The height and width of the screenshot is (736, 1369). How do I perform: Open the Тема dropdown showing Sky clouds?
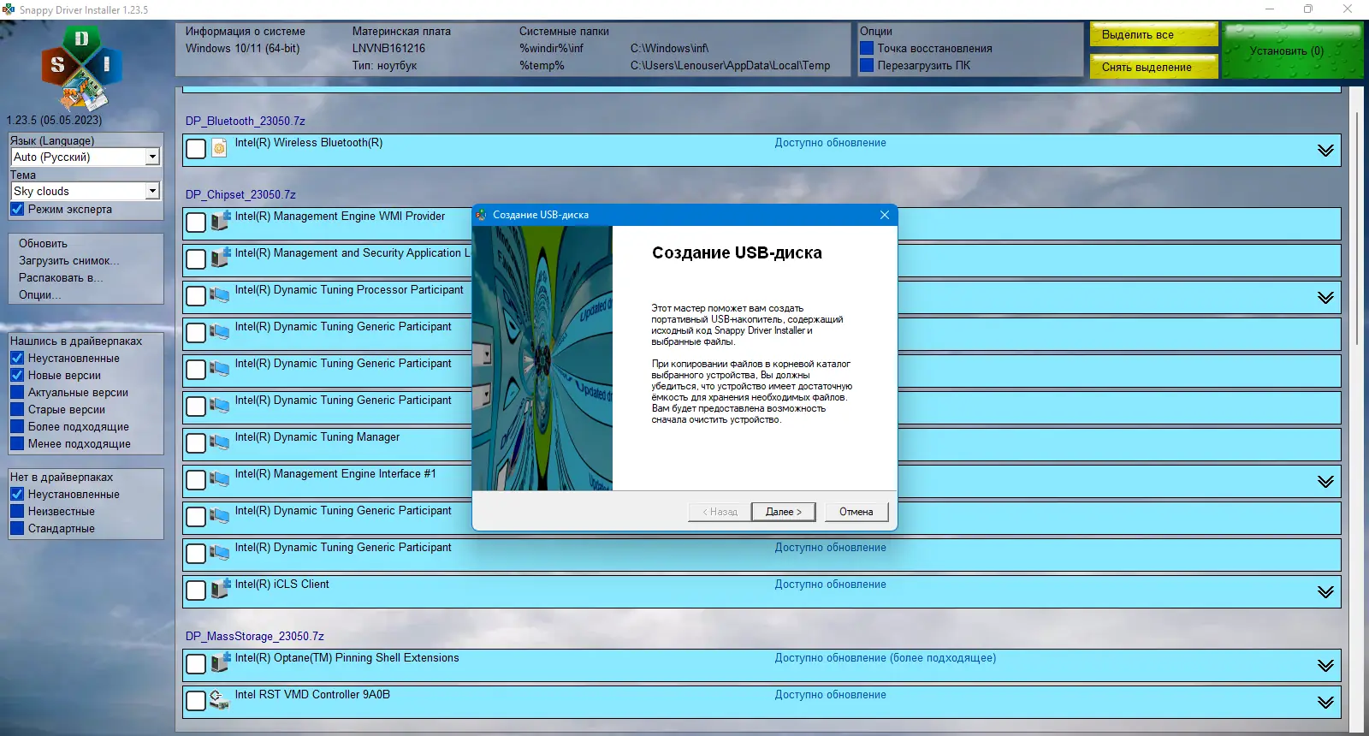coord(86,192)
